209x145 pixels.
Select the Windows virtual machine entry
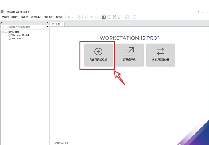[16, 38]
